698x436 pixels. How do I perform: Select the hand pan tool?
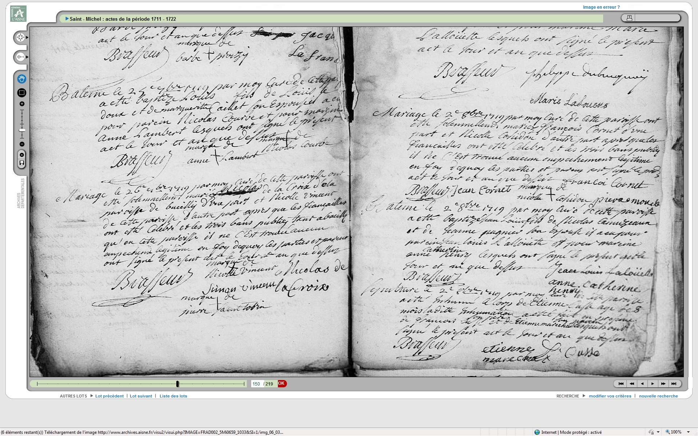click(22, 79)
